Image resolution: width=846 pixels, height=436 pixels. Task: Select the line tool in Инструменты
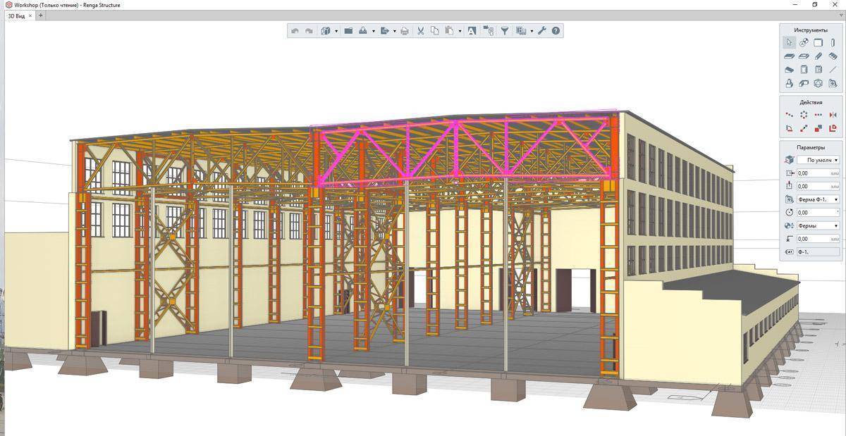[x=833, y=70]
